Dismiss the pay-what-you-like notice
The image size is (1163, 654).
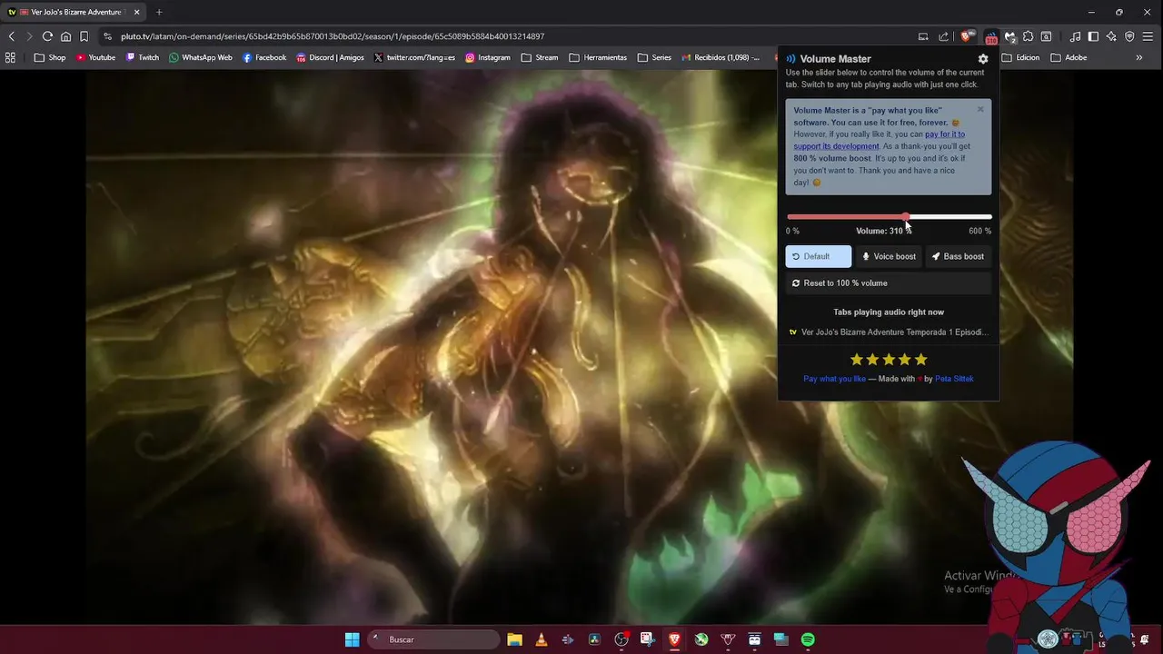pyautogui.click(x=980, y=109)
